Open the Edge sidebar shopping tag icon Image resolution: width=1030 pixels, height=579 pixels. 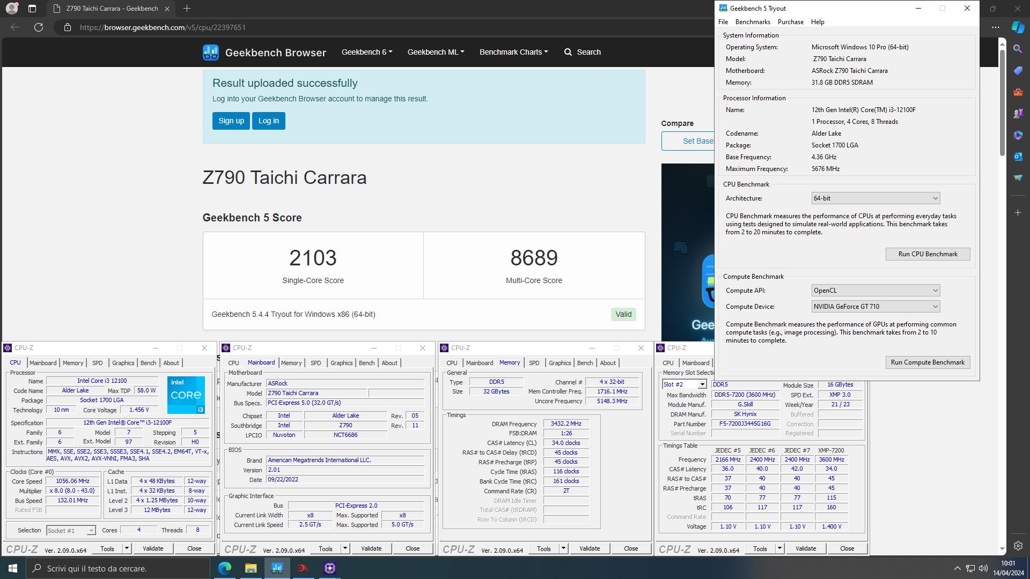pos(1018,71)
